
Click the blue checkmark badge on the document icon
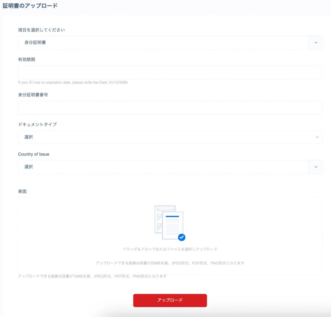[182, 237]
